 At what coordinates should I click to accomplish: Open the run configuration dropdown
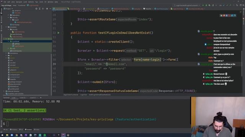[x=187, y=5]
